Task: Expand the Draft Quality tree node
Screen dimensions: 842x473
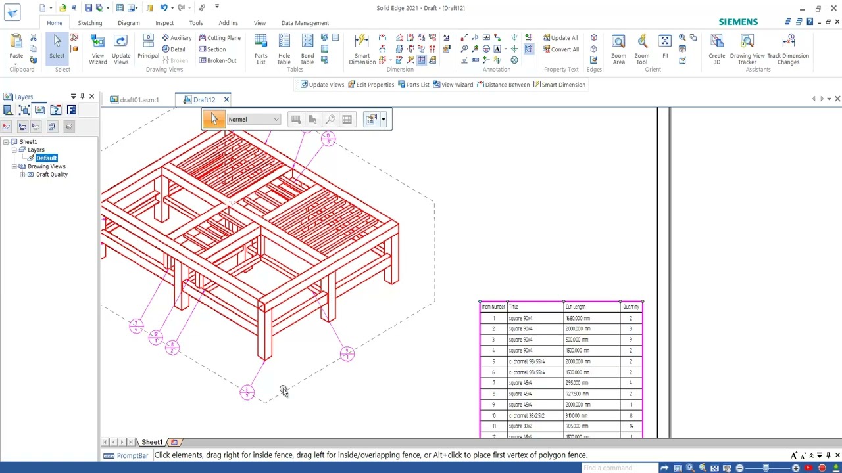Action: 22,175
